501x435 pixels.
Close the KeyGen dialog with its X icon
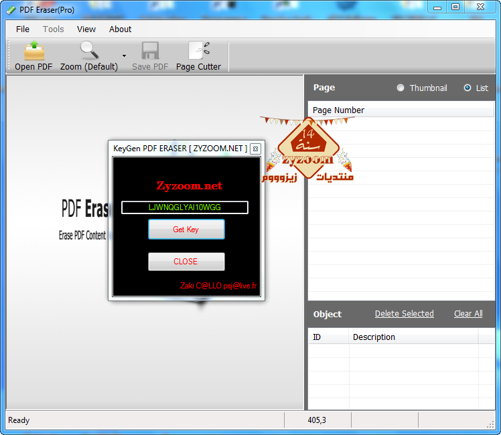255,149
